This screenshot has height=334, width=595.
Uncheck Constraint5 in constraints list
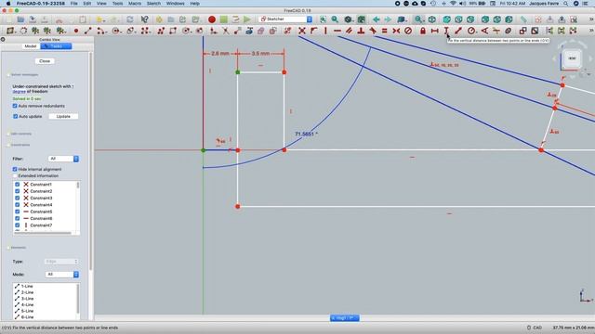(17, 212)
